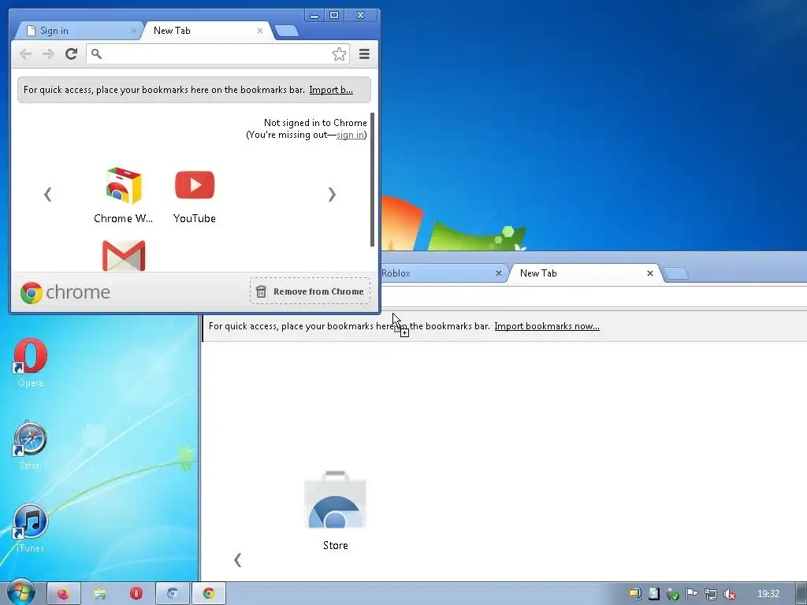The image size is (807, 605).
Task: Go to previous apps page in back window
Action: click(x=237, y=560)
